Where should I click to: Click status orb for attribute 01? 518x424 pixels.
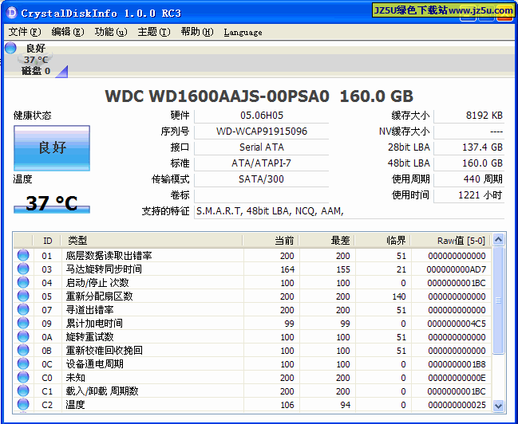coord(23,255)
